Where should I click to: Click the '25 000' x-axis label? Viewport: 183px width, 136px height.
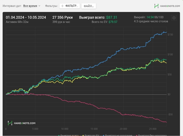(153, 129)
